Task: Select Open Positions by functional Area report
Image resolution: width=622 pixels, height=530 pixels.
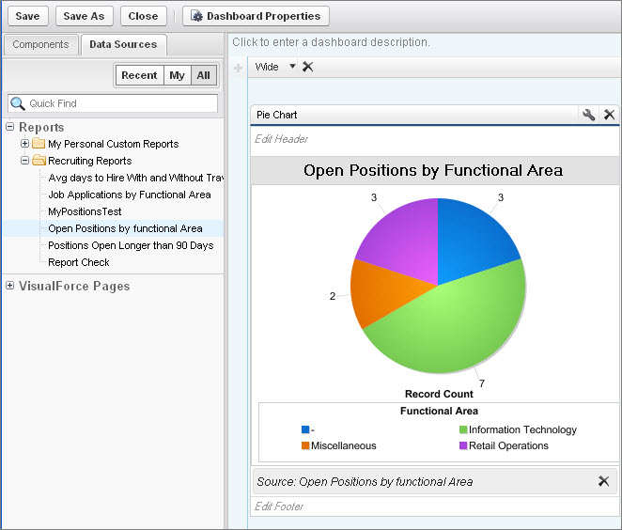Action: tap(125, 228)
